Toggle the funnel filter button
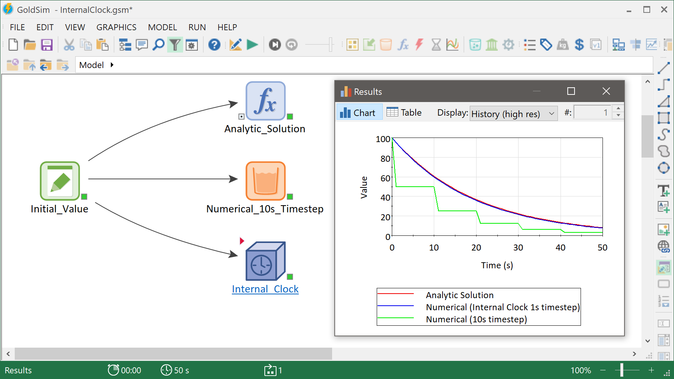This screenshot has height=379, width=674. (175, 45)
